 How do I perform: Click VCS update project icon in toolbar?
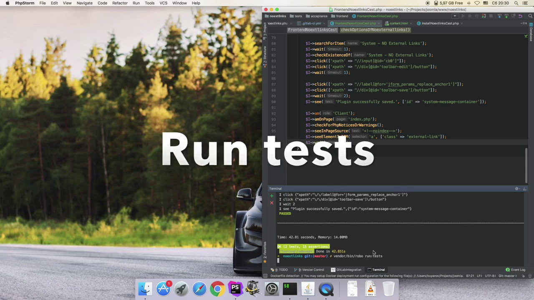click(499, 16)
